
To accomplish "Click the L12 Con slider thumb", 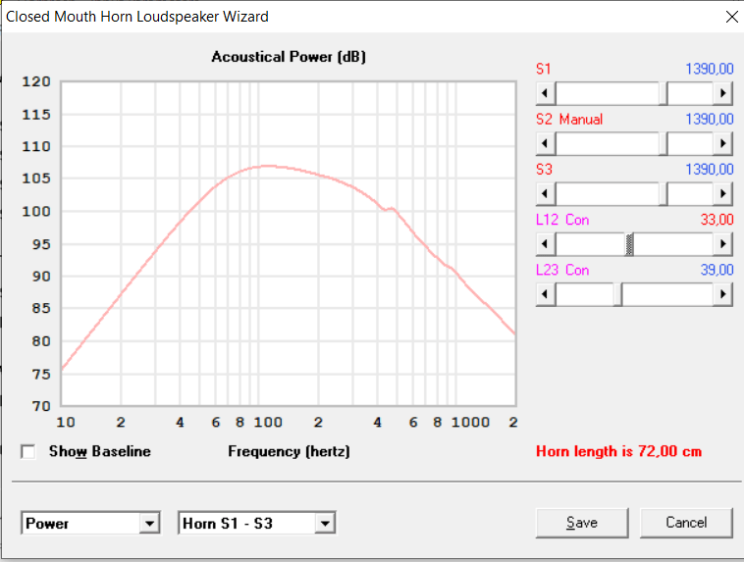I will 629,244.
